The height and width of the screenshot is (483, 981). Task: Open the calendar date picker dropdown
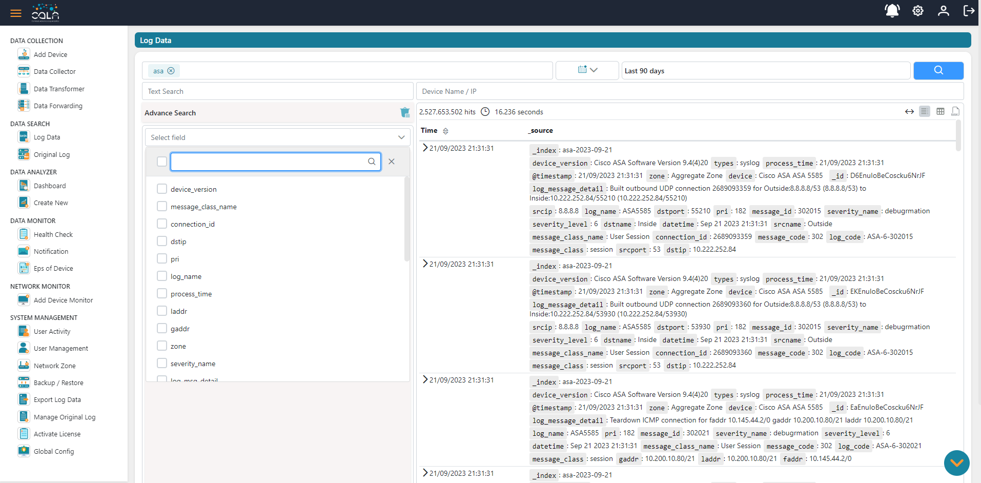[x=587, y=70]
